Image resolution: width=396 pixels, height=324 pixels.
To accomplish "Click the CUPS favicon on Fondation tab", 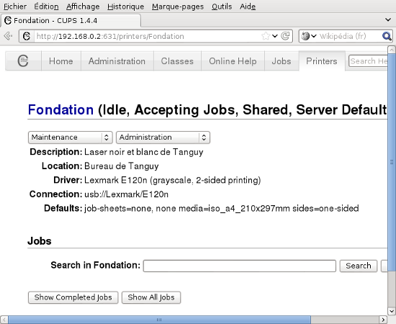I will pos(8,20).
